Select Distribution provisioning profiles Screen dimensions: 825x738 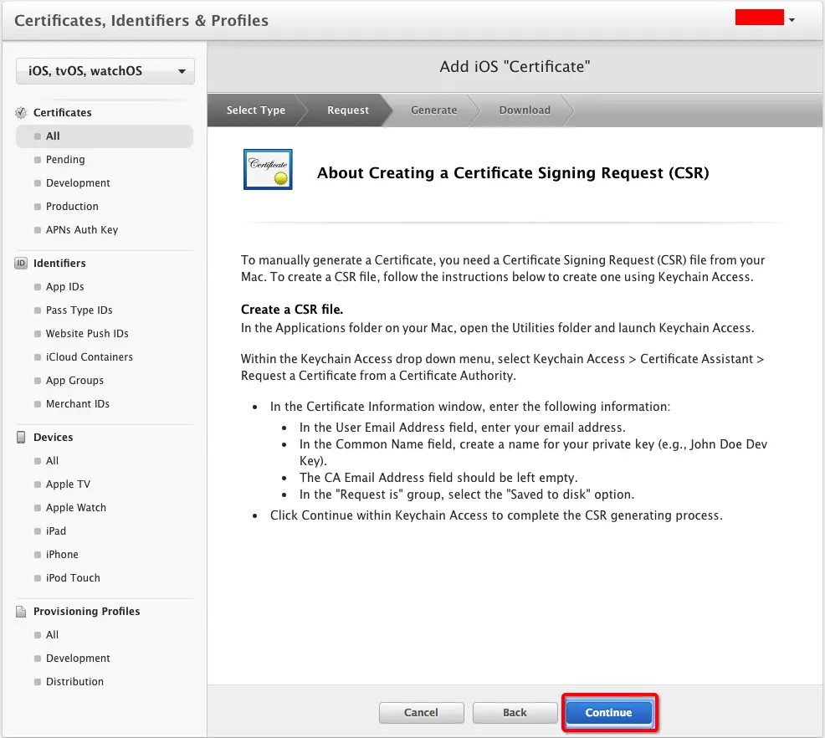point(74,682)
